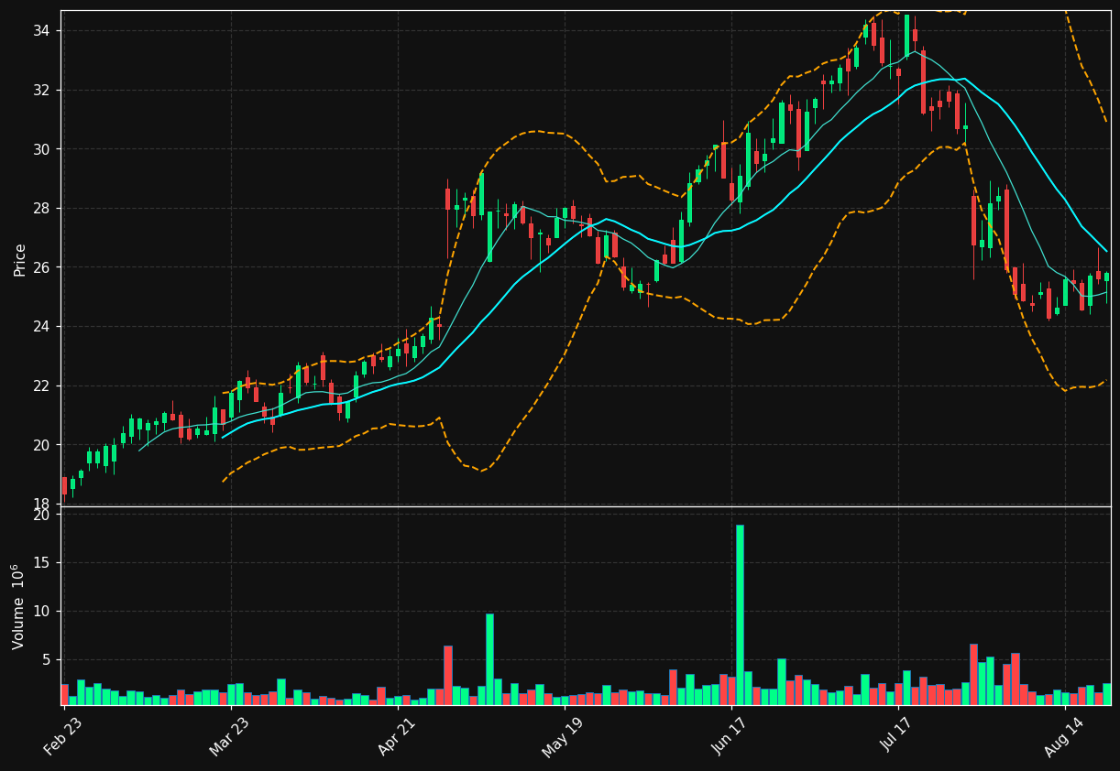Viewport: 1120px width, 771px height.
Task: Click the 22 price axis tick
Action: point(43,385)
